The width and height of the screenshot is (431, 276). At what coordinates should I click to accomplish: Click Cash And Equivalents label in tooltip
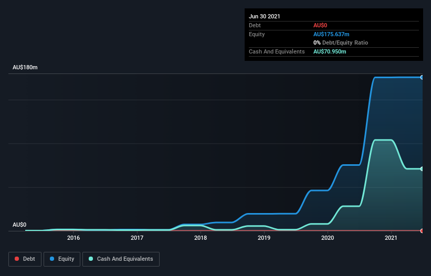click(277, 51)
